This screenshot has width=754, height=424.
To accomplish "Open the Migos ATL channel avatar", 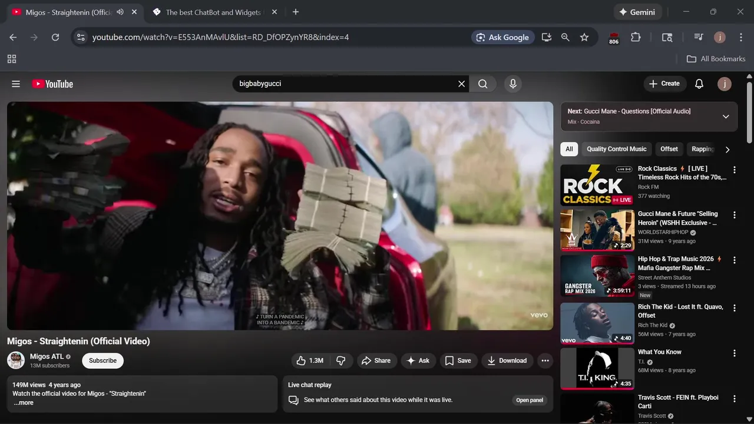I will tap(16, 360).
